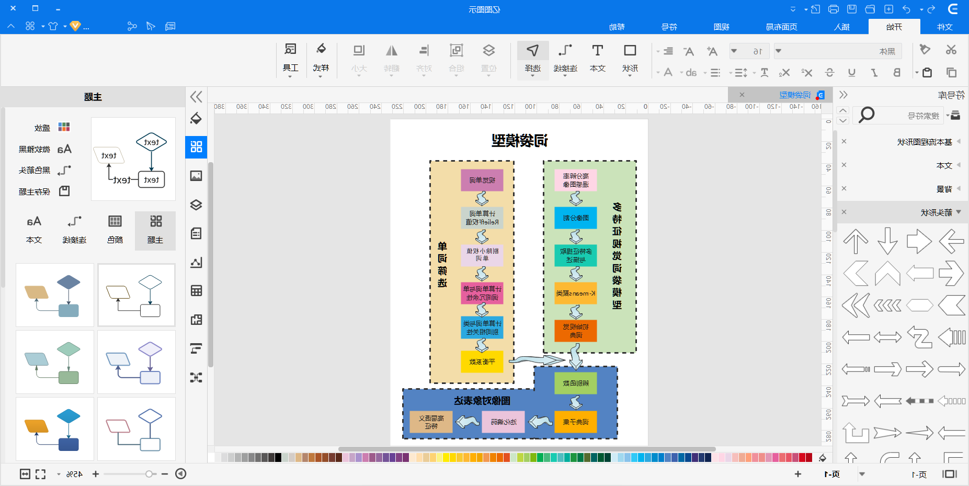Image resolution: width=969 pixels, height=486 pixels.
Task: Click the save disk icon in title bar
Action: [x=852, y=9]
